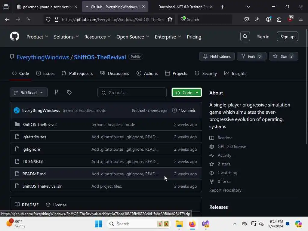Click Firefox icon in the taskbar
The height and width of the screenshot is (231, 308).
(x=192, y=224)
